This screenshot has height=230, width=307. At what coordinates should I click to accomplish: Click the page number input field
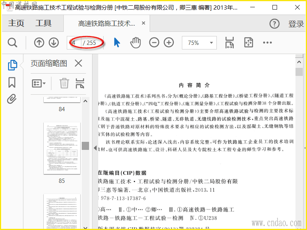(74, 43)
